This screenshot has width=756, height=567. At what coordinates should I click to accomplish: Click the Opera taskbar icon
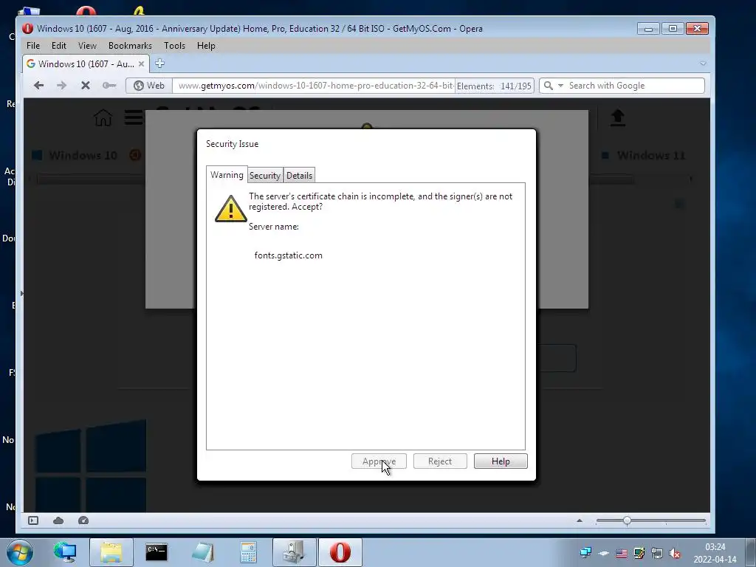point(340,552)
